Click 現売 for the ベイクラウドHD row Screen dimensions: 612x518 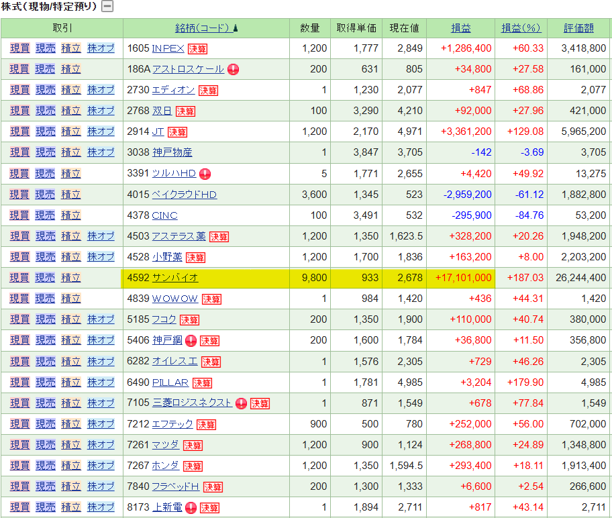coord(45,195)
